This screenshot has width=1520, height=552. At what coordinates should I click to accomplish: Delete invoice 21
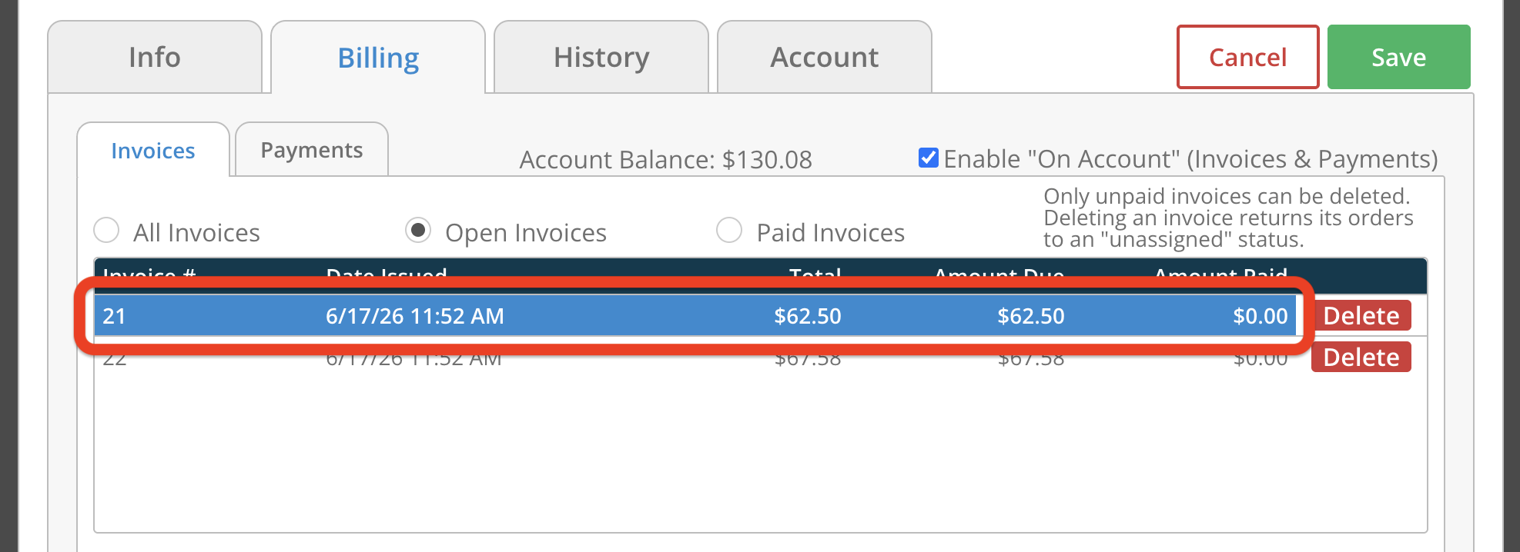pyautogui.click(x=1361, y=315)
